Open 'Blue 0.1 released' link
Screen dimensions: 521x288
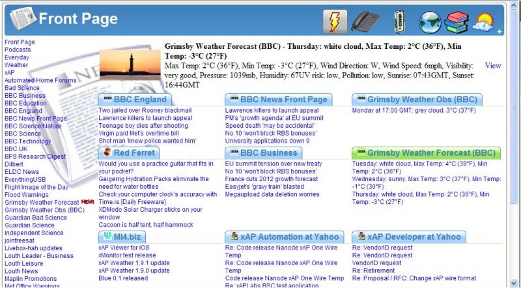tap(123, 279)
